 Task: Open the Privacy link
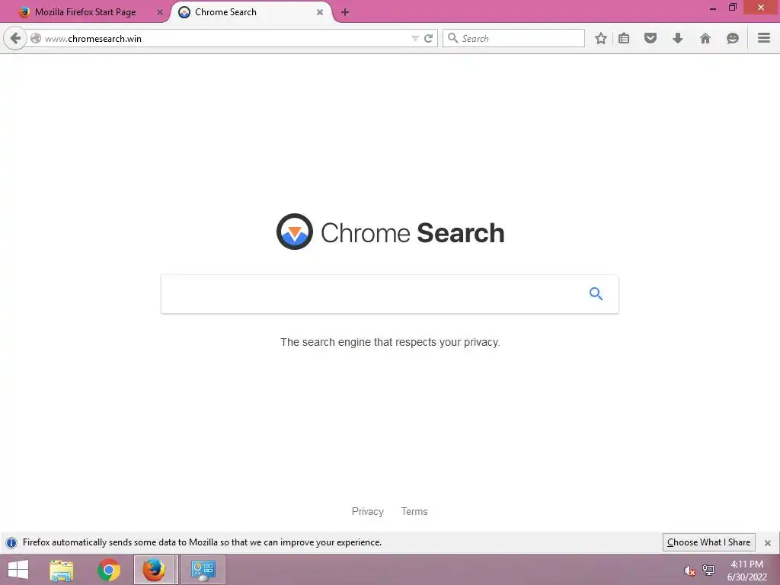tap(368, 511)
